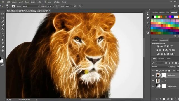Switch to the Paths tab

tap(169, 59)
